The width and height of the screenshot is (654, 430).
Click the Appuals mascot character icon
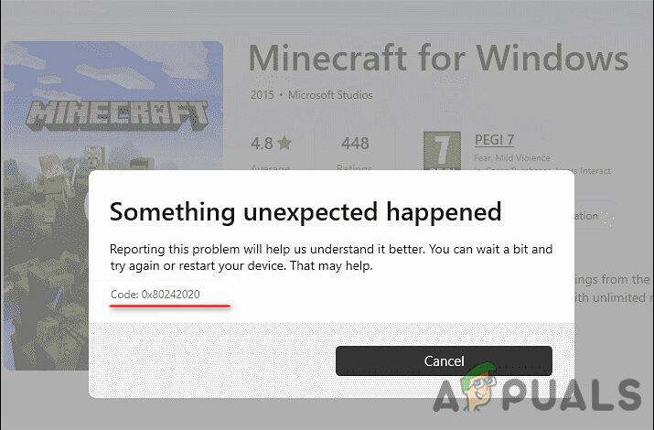click(478, 387)
